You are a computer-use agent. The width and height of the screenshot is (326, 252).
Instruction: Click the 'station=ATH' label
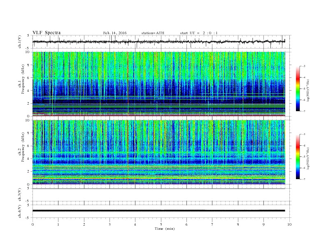click(x=153, y=33)
